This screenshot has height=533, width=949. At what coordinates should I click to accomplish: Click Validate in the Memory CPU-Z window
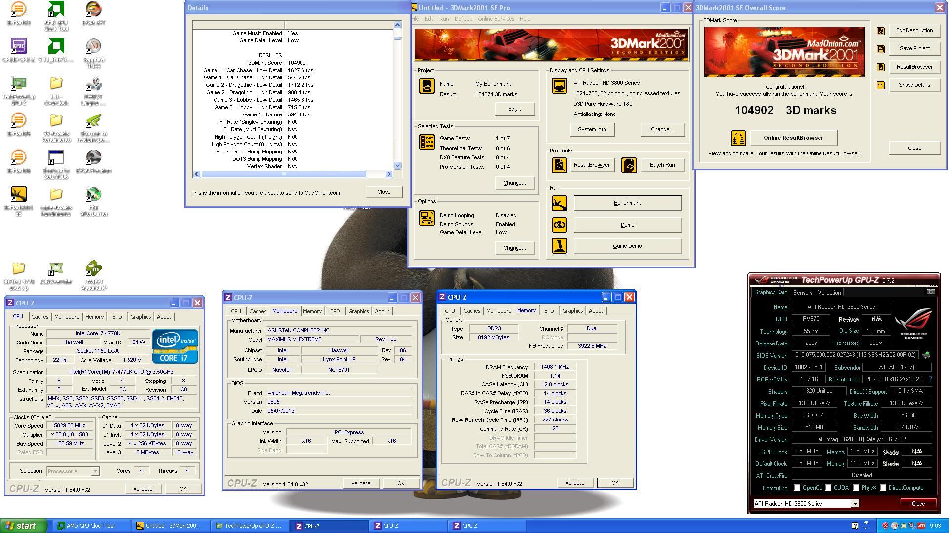pos(574,483)
